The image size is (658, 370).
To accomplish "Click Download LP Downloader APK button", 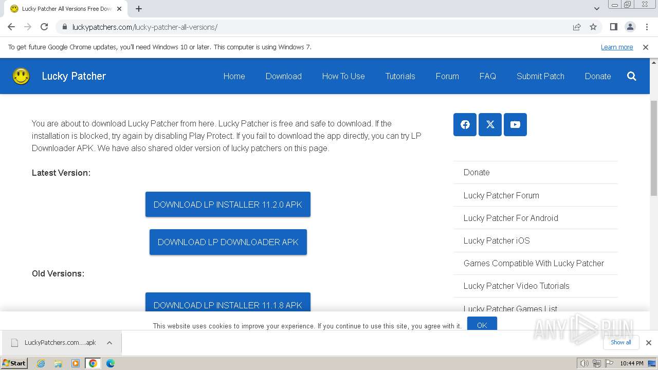I will pyautogui.click(x=228, y=242).
